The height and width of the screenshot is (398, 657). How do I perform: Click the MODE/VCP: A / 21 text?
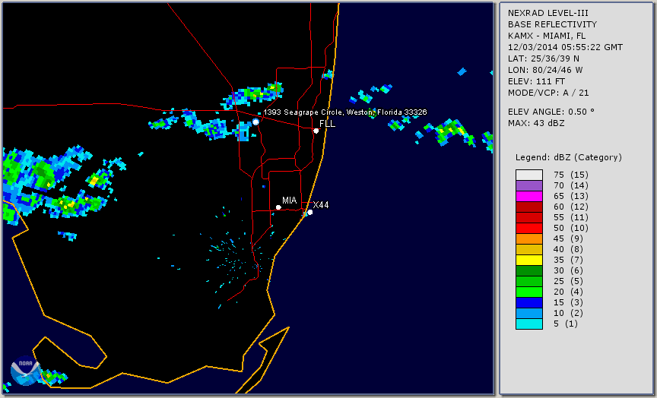click(x=548, y=93)
